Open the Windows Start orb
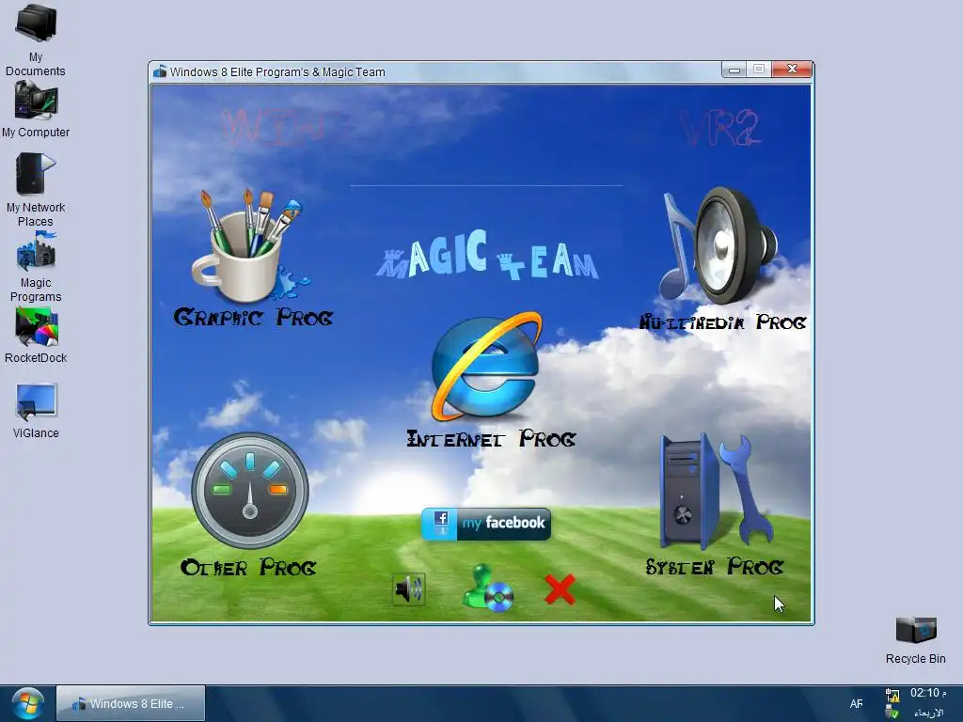 (27, 703)
